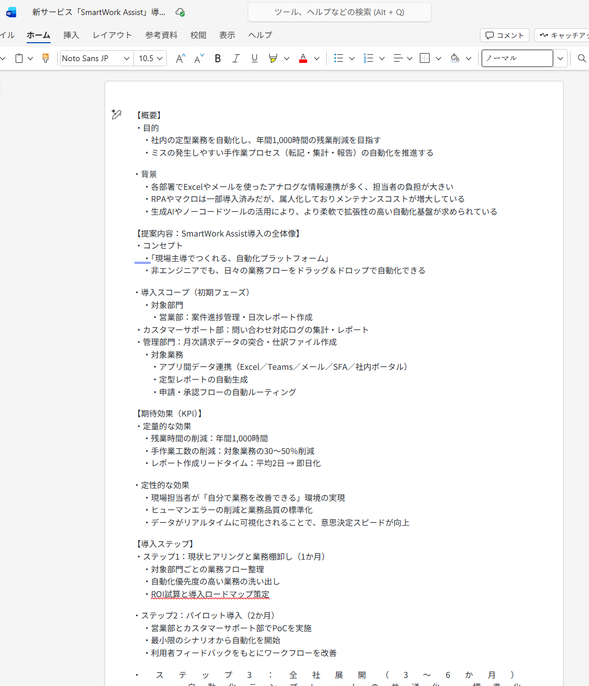Screen dimensions: 589x686
Task: Apply the red font color swatch
Action: [303, 58]
